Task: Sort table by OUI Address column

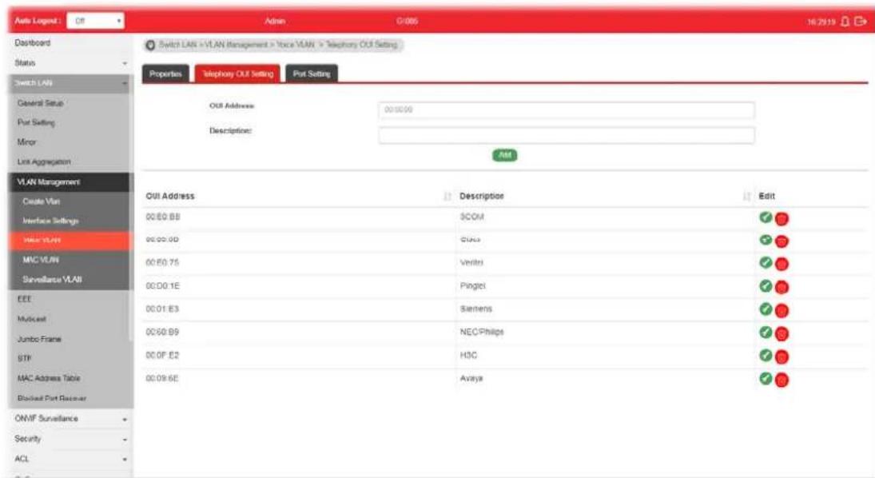Action: point(447,196)
